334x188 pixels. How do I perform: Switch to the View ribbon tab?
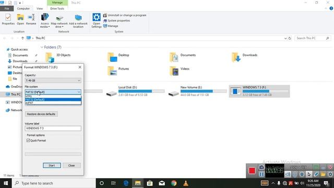[40, 8]
